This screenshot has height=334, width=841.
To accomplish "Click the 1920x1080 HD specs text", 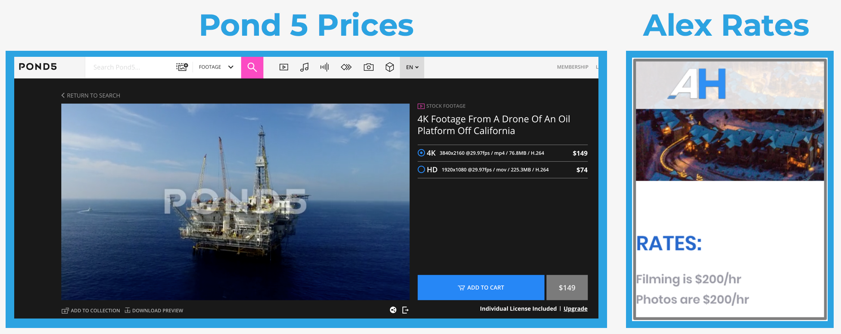I will (x=495, y=170).
